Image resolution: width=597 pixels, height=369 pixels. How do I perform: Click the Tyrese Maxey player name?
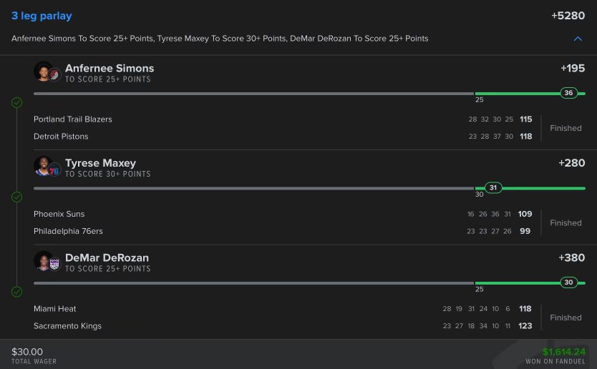100,163
